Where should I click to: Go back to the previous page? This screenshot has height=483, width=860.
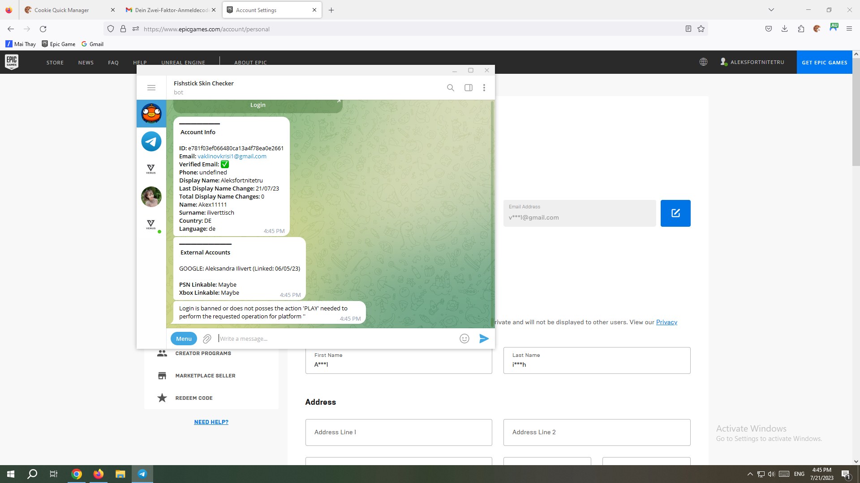tap(11, 29)
